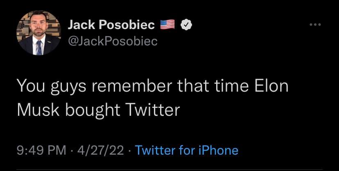Click the word "that" in the tweet
This screenshot has height=171, width=339.
click(193, 88)
